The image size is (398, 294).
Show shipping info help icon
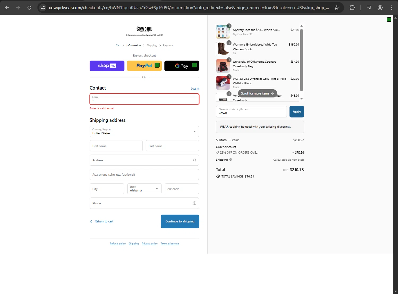click(230, 160)
